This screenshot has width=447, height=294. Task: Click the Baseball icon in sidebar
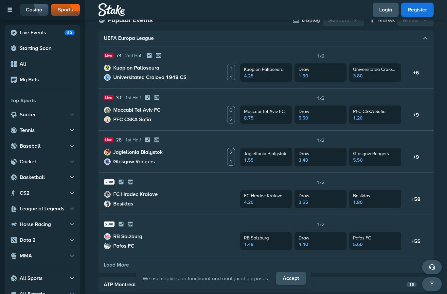coord(14,146)
